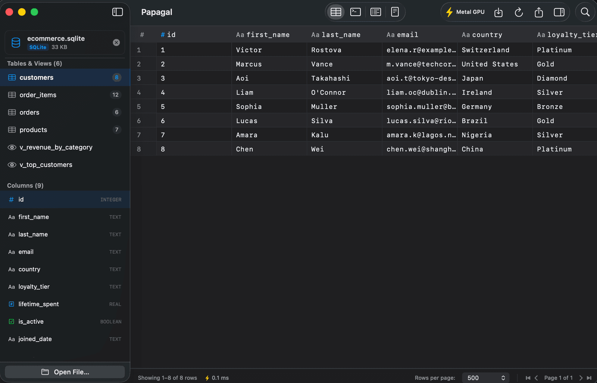Click the O'Connor last name cell
This screenshot has width=597, height=383.
click(x=344, y=92)
